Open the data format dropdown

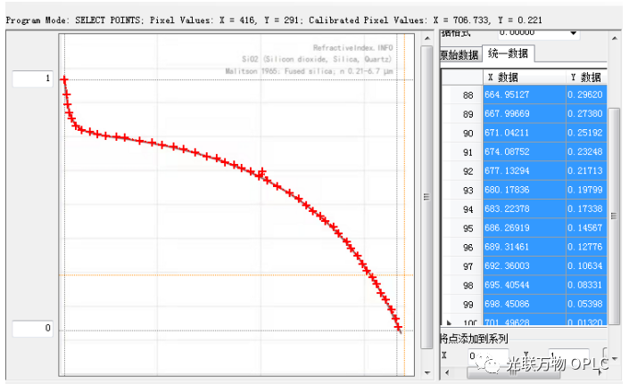(572, 34)
